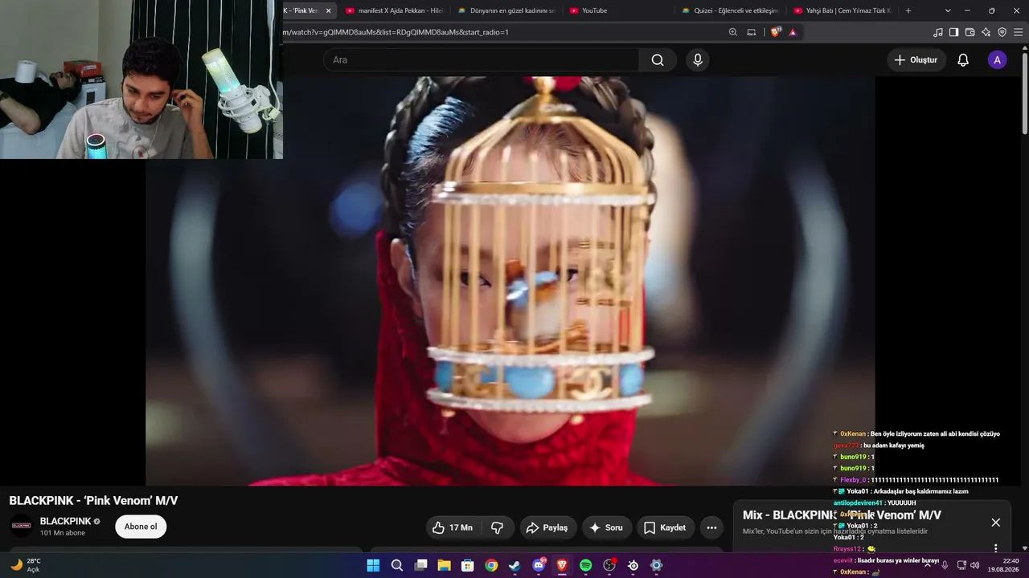Image resolution: width=1029 pixels, height=578 pixels.
Task: Open File Explorer from the taskbar
Action: [x=444, y=565]
